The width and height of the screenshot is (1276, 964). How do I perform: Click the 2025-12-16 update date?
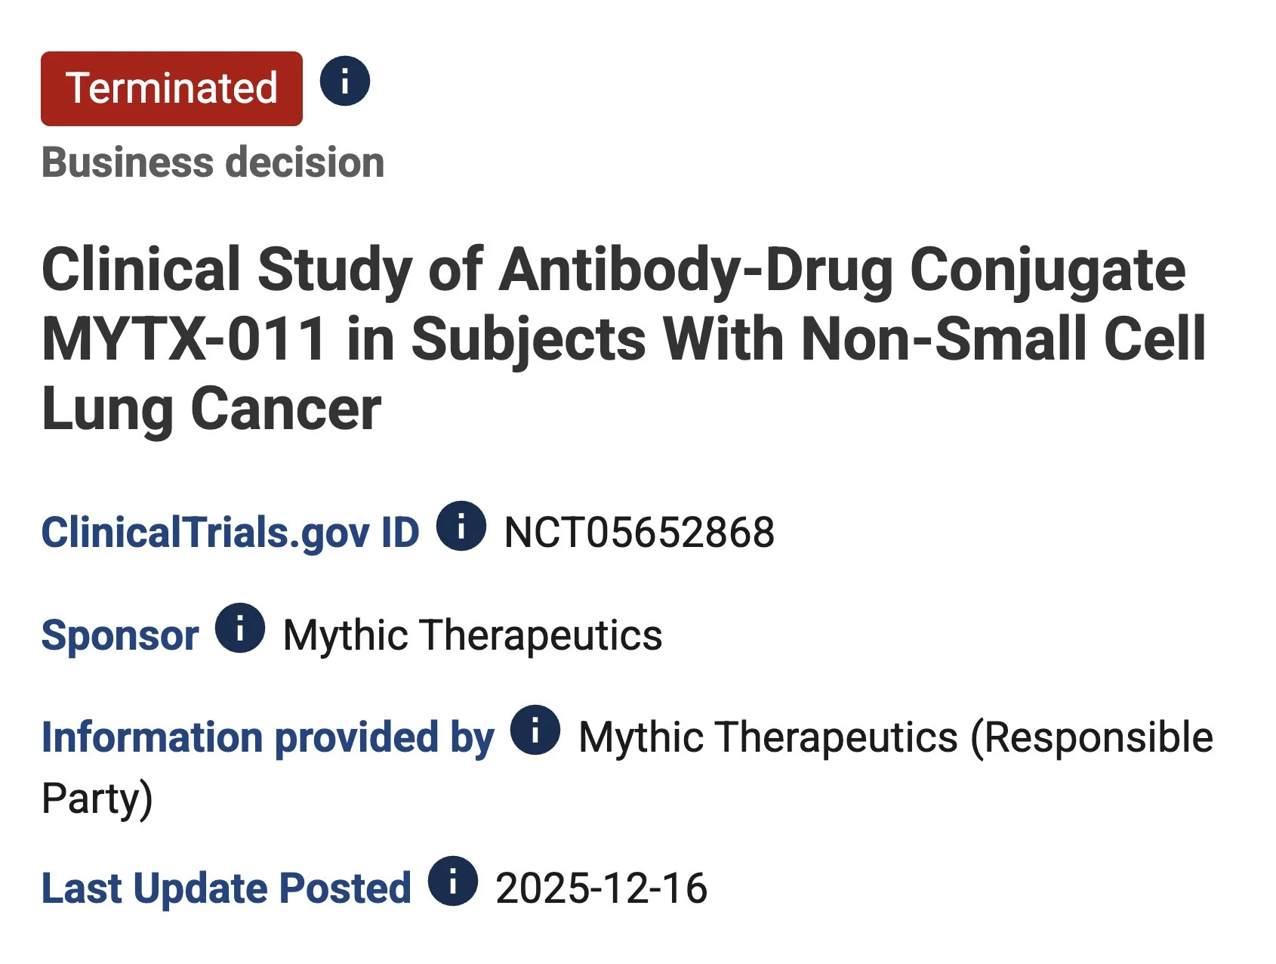click(601, 888)
